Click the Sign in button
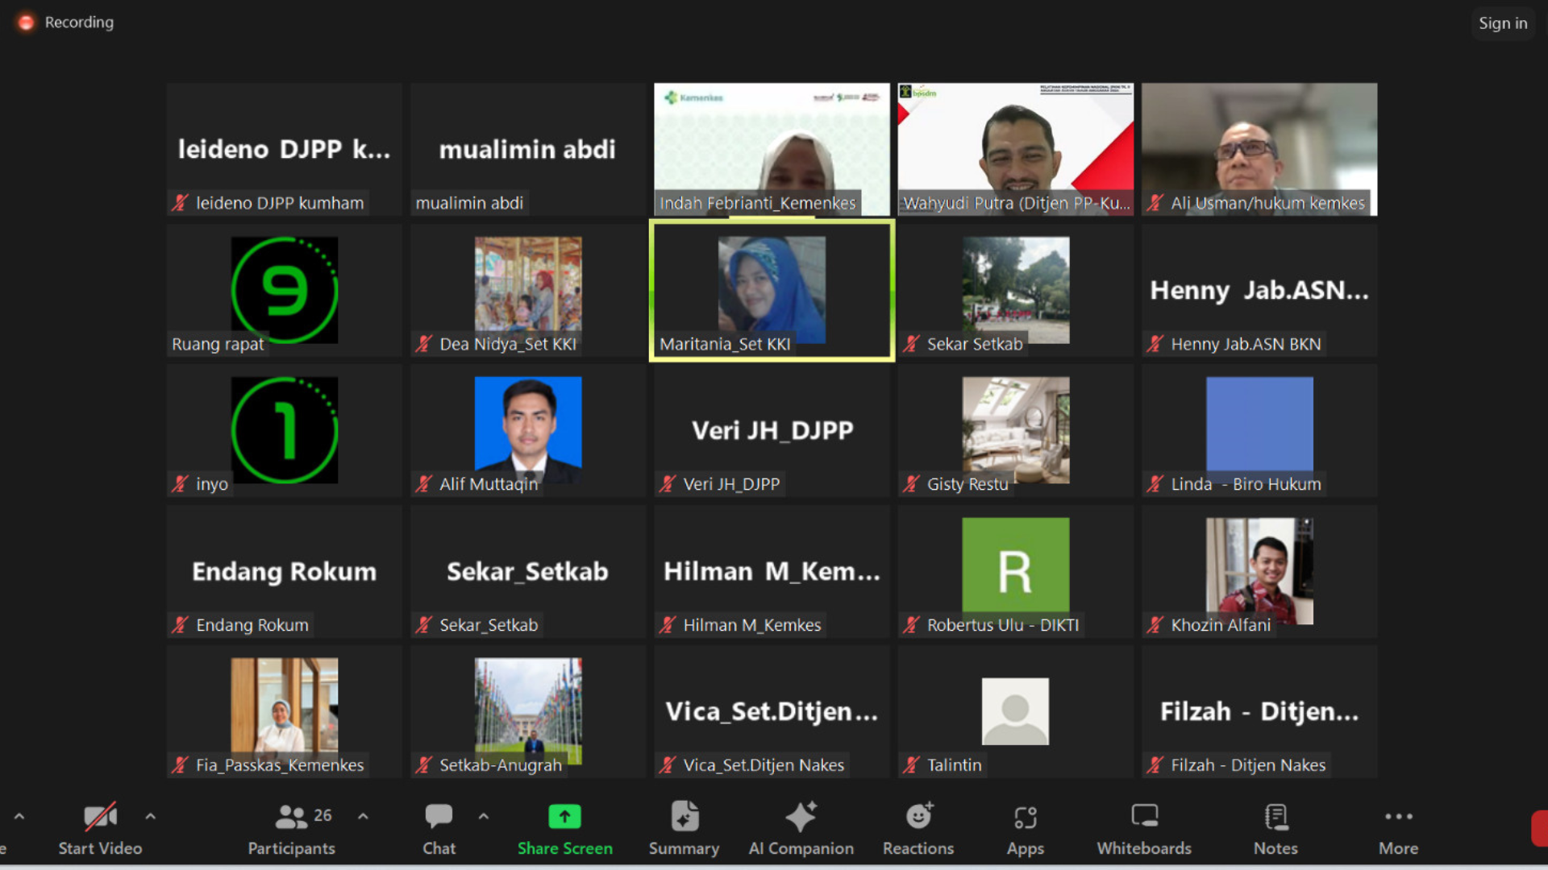The width and height of the screenshot is (1548, 870). [x=1503, y=23]
